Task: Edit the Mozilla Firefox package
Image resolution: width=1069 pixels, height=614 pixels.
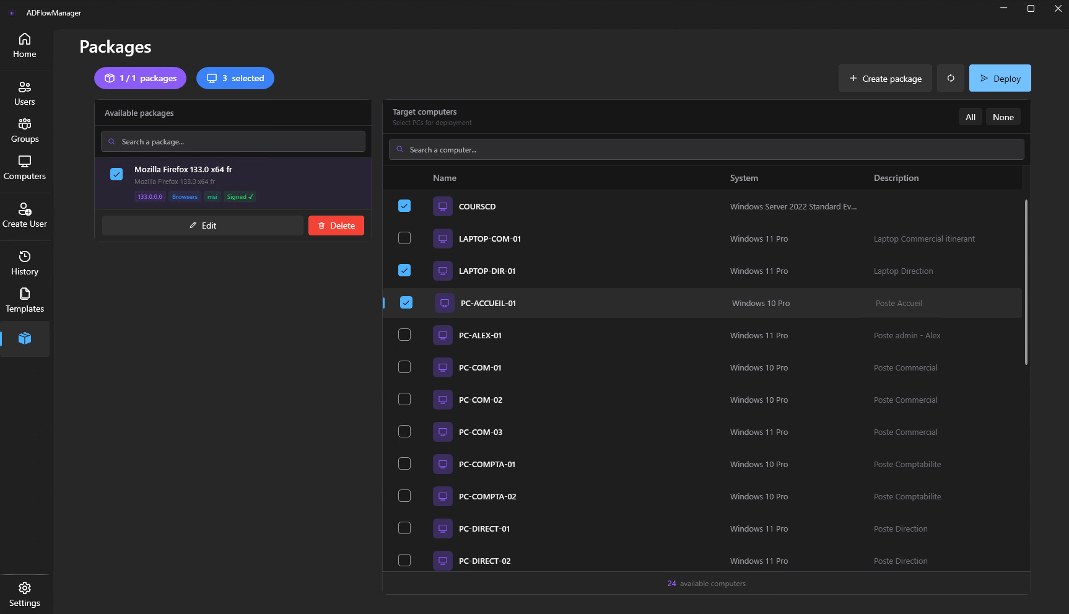Action: click(x=203, y=226)
